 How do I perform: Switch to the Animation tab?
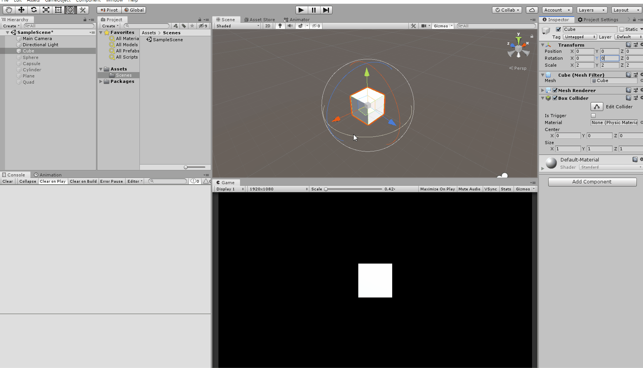coord(47,175)
